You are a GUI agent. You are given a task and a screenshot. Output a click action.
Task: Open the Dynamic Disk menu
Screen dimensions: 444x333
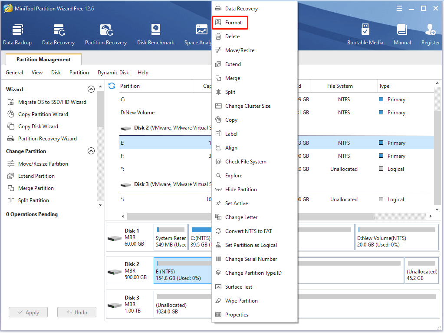point(113,72)
